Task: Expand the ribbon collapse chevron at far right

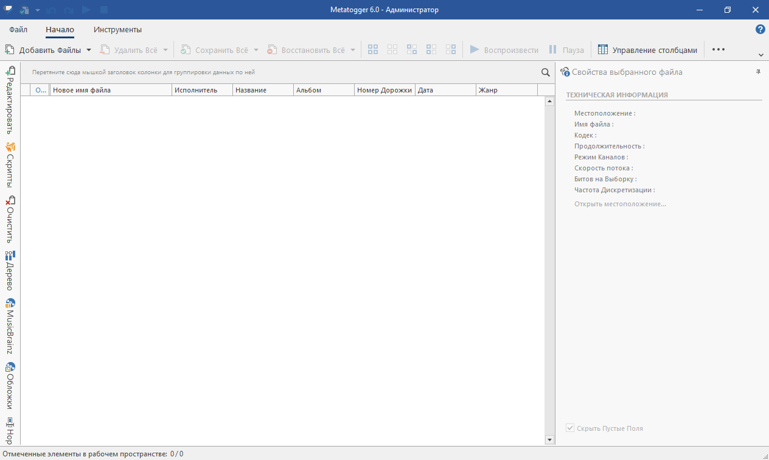Action: (x=760, y=54)
